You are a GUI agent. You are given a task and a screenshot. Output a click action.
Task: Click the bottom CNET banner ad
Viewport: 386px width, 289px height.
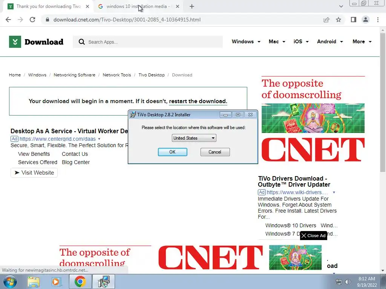[190, 257]
